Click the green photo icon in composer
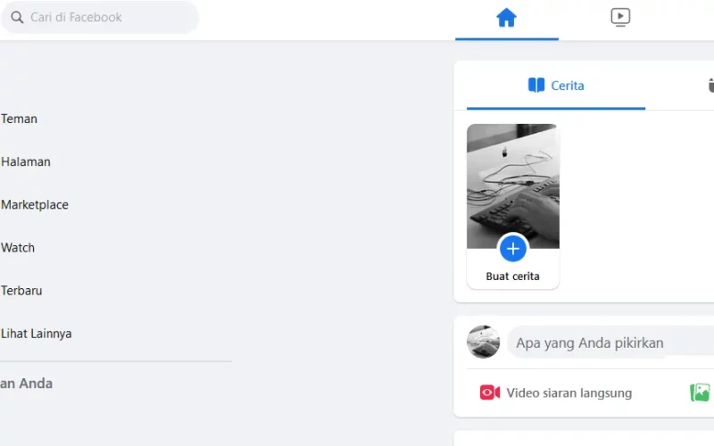The height and width of the screenshot is (446, 714). (x=700, y=392)
